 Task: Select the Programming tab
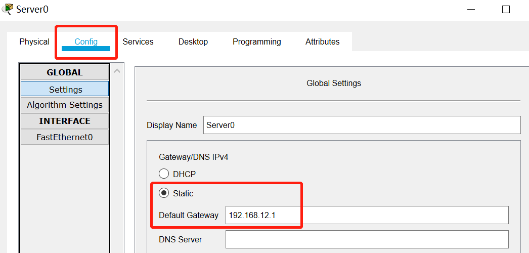256,42
